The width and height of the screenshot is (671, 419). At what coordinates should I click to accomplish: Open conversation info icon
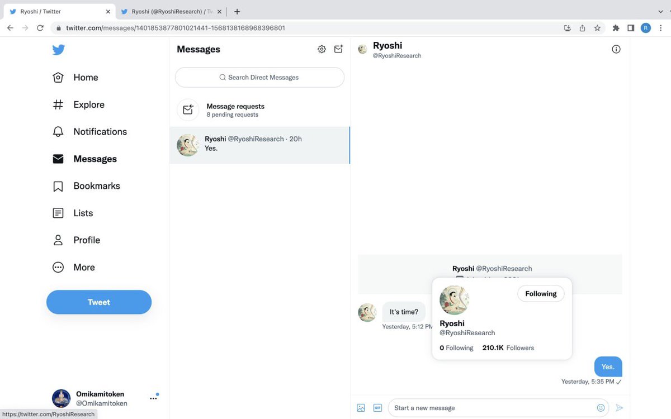[x=616, y=49]
